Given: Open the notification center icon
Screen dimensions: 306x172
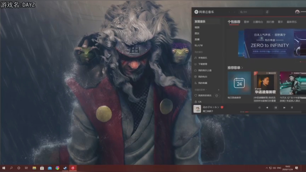Looking at the screenshot, I should click(297, 168).
